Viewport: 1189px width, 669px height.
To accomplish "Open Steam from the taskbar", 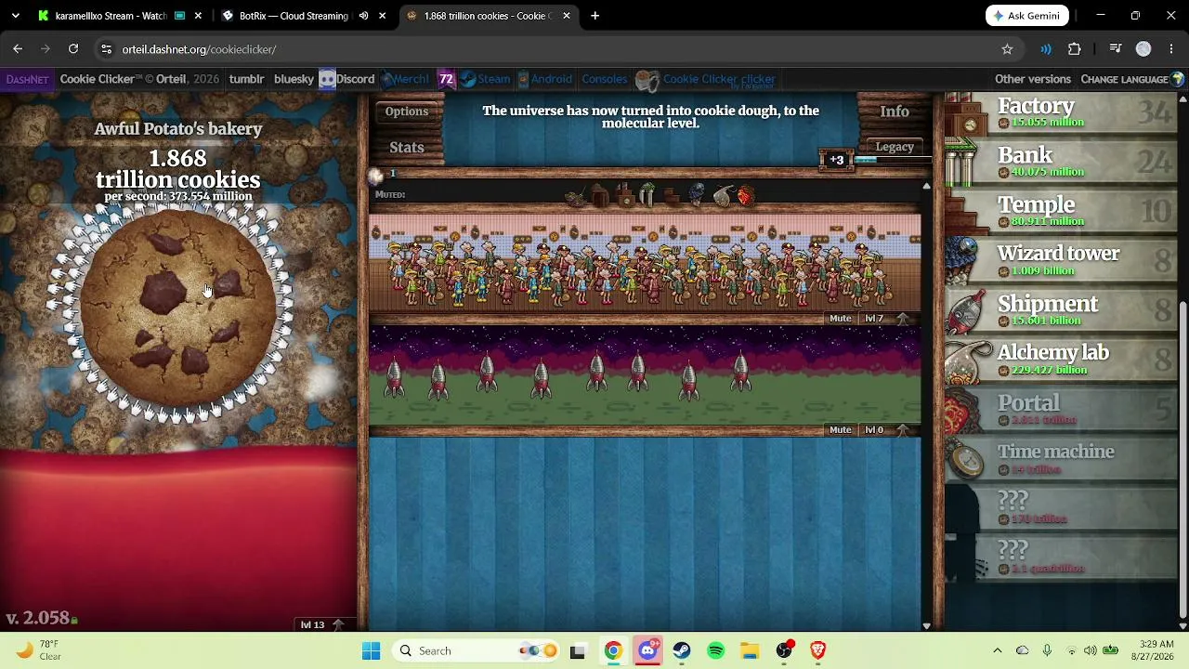I will click(682, 650).
